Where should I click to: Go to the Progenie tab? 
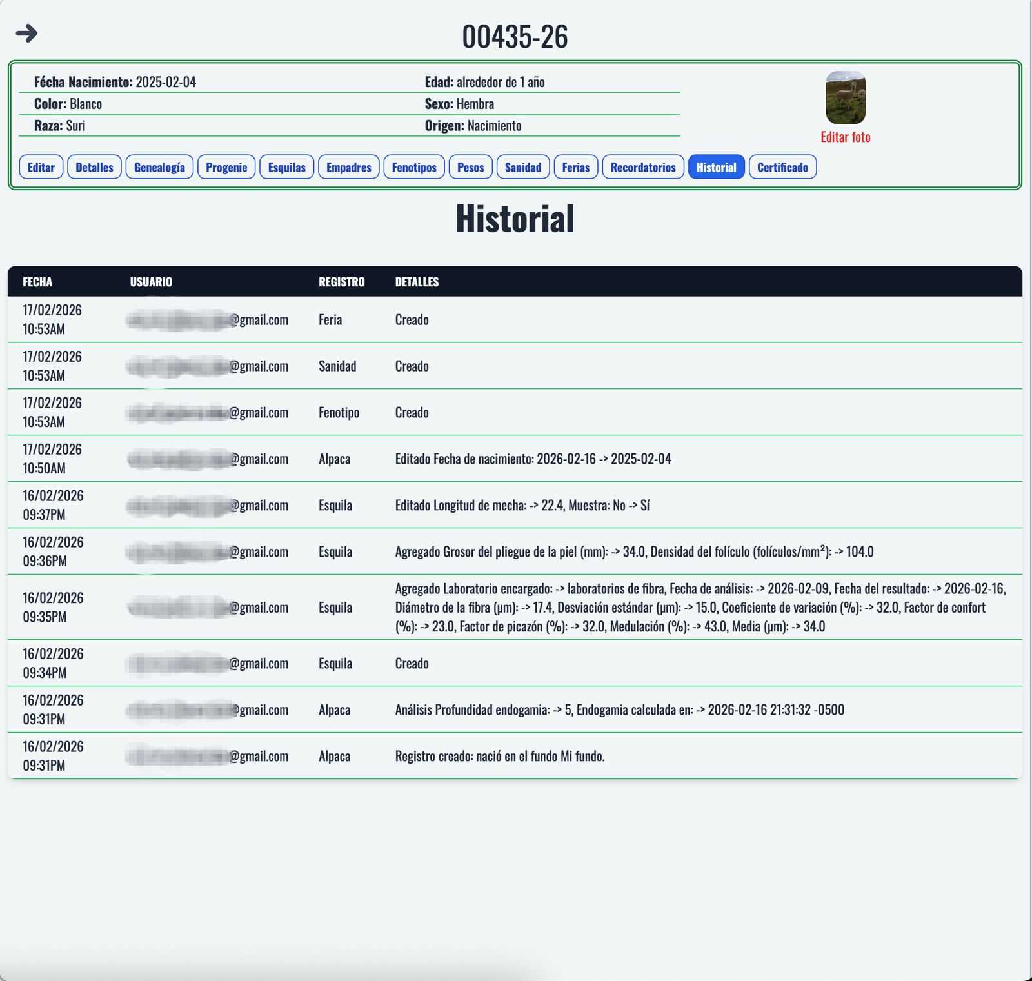(x=226, y=167)
